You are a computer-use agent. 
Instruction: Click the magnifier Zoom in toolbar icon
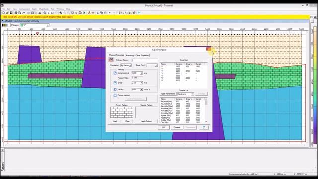61,13
